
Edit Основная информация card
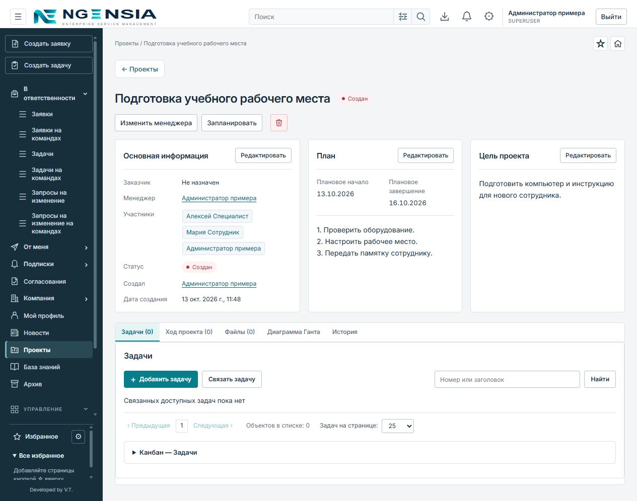pos(263,155)
